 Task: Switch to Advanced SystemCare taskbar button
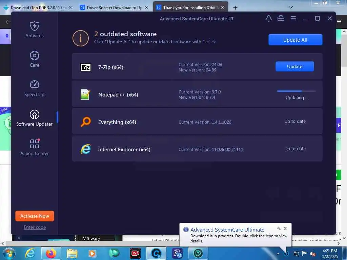coord(156,253)
